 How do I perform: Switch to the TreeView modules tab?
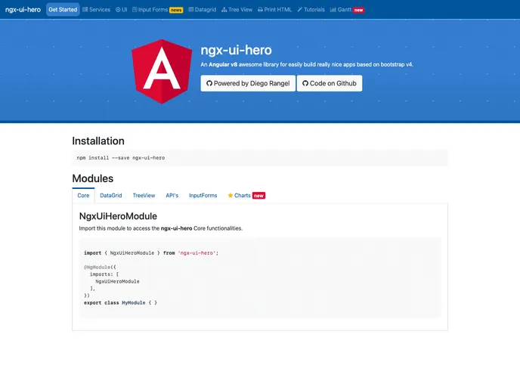(144, 195)
